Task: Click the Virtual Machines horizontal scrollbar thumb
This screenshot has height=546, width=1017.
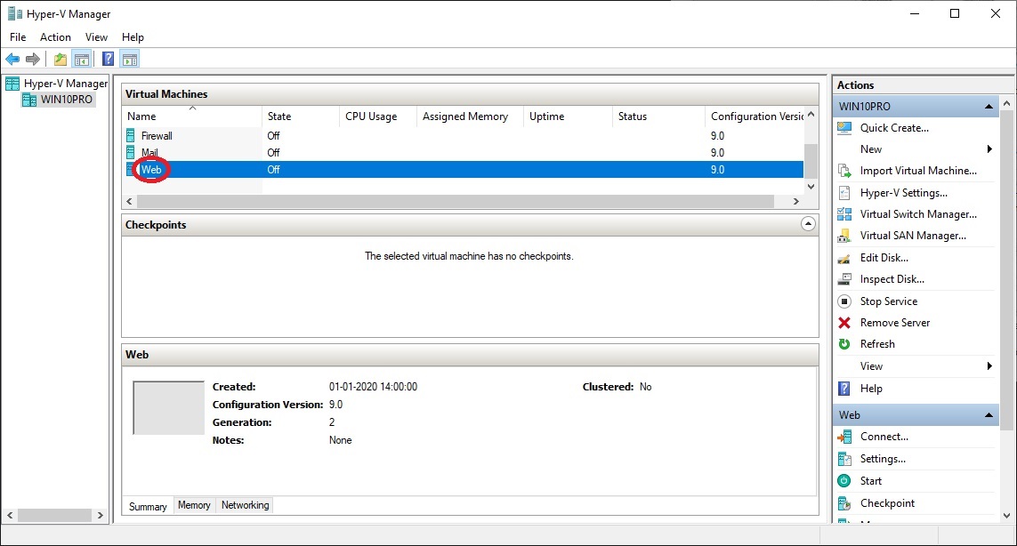Action: (455, 202)
